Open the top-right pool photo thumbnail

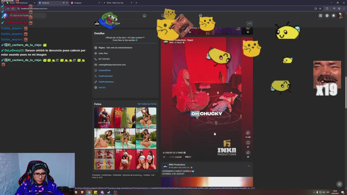pyautogui.click(x=146, y=118)
